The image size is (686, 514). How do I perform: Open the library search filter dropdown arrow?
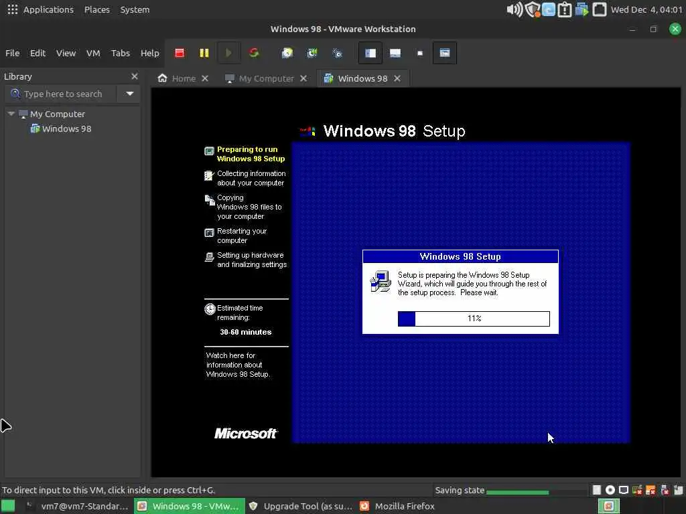(129, 94)
